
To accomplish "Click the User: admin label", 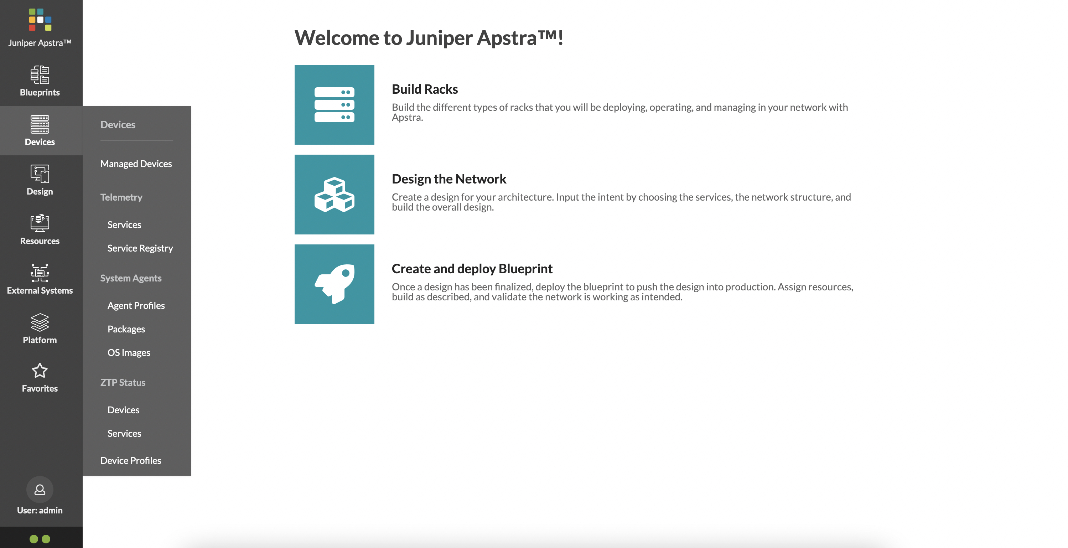I will (x=40, y=510).
